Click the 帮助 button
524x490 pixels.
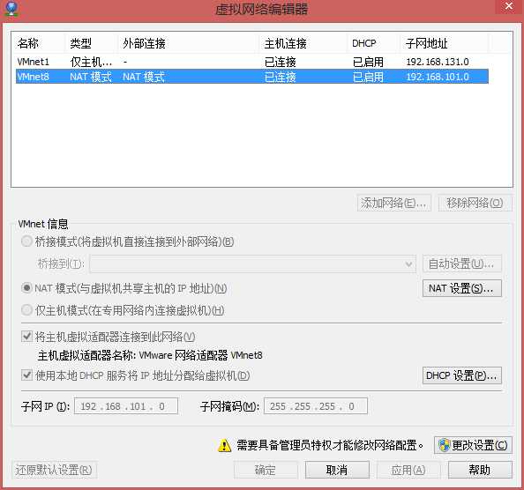point(480,470)
